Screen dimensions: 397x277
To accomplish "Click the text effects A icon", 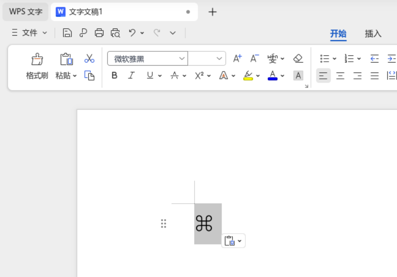I will (223, 75).
